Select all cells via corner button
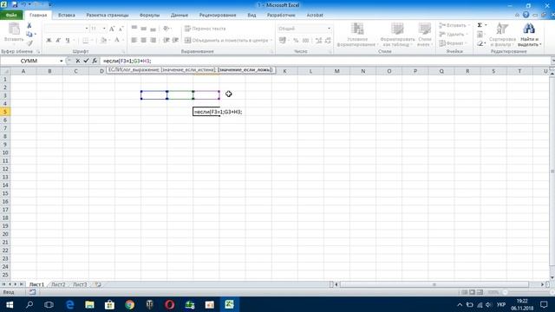Screen dimensions: 555x312 point(5,71)
